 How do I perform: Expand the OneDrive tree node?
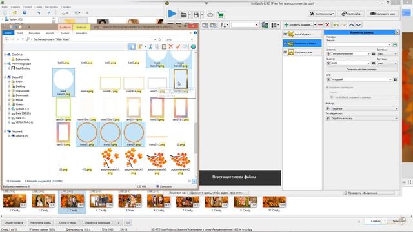pos(5,55)
